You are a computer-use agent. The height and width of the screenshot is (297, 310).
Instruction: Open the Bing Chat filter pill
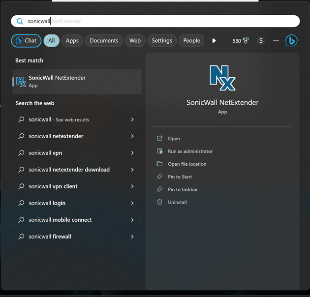point(26,41)
